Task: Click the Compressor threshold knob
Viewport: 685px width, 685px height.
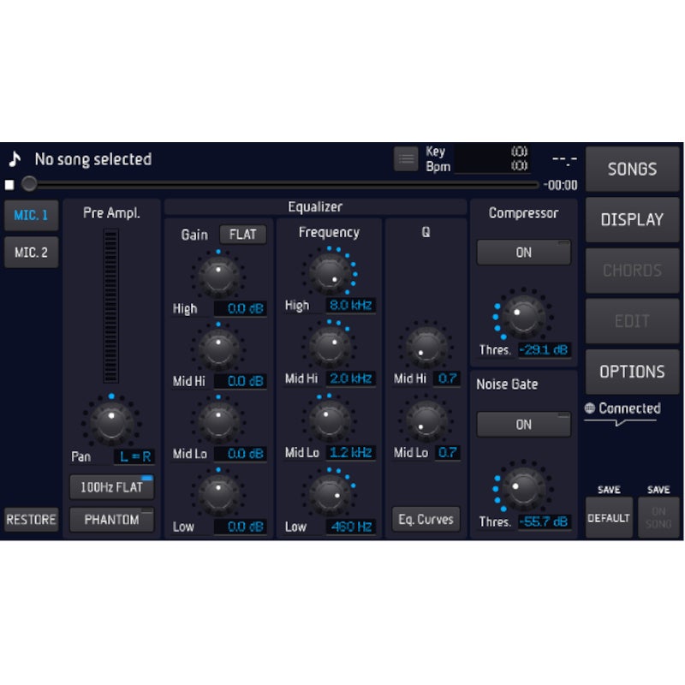Action: [x=523, y=317]
